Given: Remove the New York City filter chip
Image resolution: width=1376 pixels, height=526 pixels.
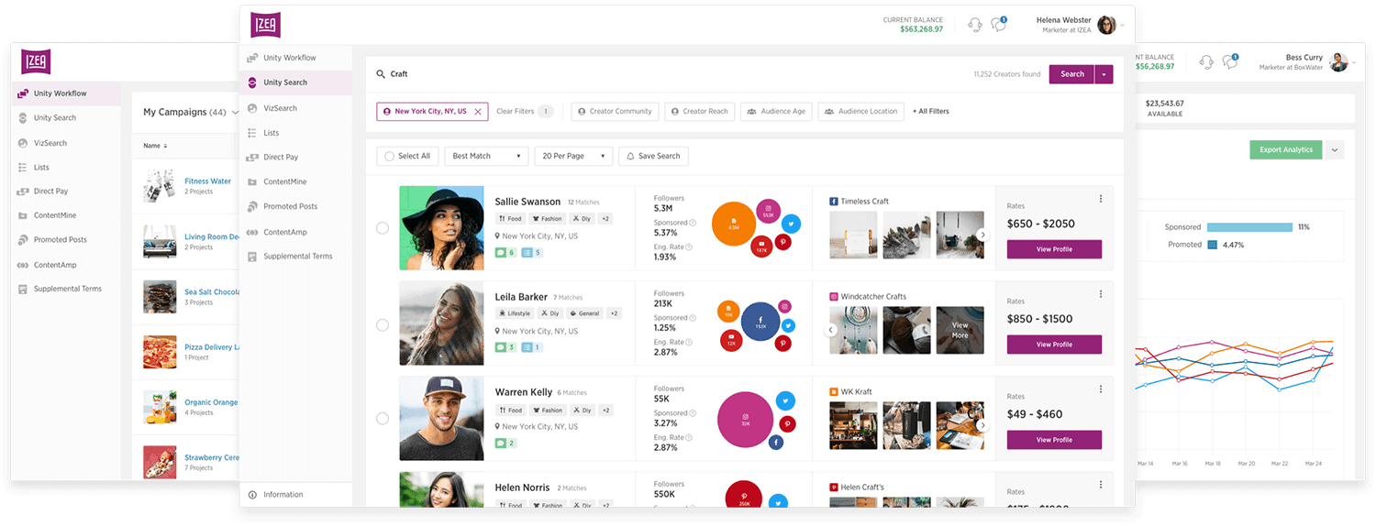Looking at the screenshot, I should click(x=478, y=112).
